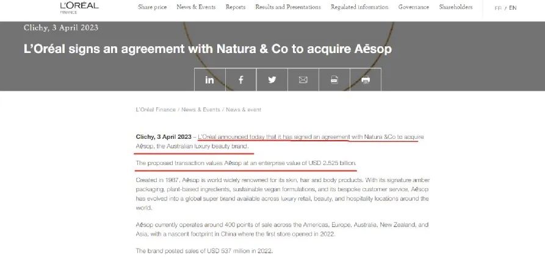Open News & Events navigation menu
Viewport: 545px width, 257px height.
pyautogui.click(x=196, y=7)
